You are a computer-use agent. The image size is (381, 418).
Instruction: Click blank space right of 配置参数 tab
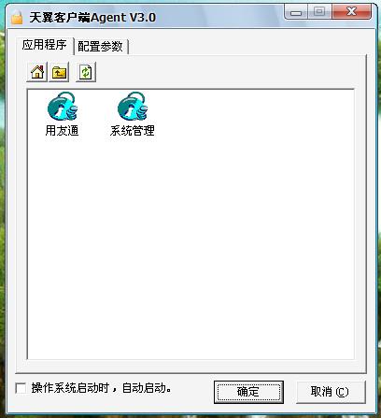pos(246,47)
